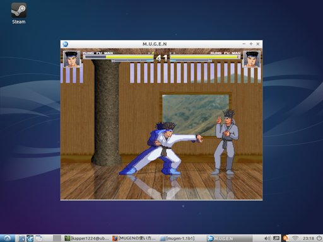
Task: Launch file manager from taskbar quick launch
Action: 21,238
